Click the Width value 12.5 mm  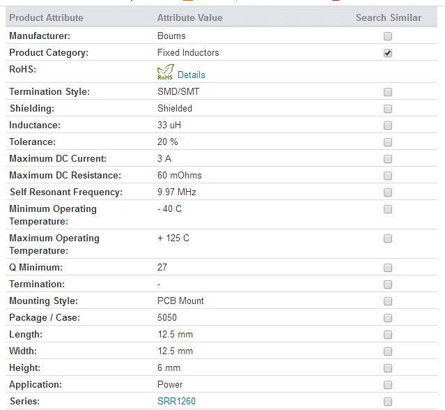tap(175, 351)
